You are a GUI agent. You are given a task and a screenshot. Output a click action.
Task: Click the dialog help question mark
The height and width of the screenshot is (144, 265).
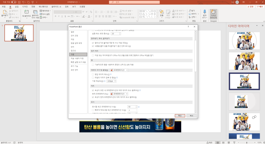tap(188, 27)
